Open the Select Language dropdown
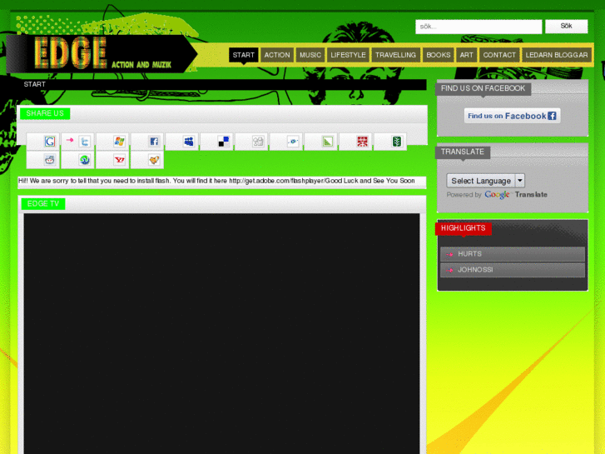Image resolution: width=605 pixels, height=454 pixels. 485,181
